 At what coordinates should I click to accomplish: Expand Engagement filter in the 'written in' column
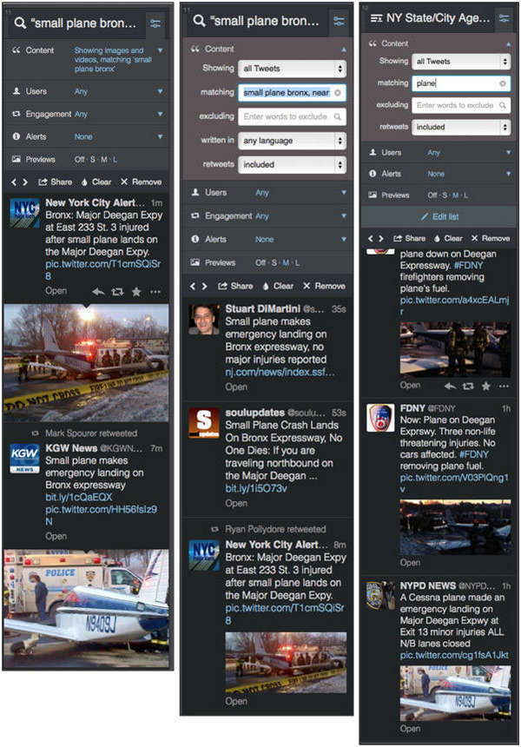pos(340,216)
